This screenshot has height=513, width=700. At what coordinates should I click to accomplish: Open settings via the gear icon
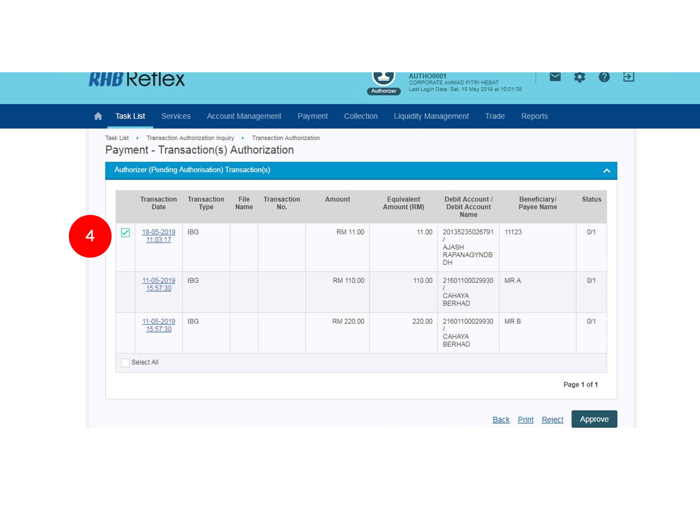coord(579,77)
